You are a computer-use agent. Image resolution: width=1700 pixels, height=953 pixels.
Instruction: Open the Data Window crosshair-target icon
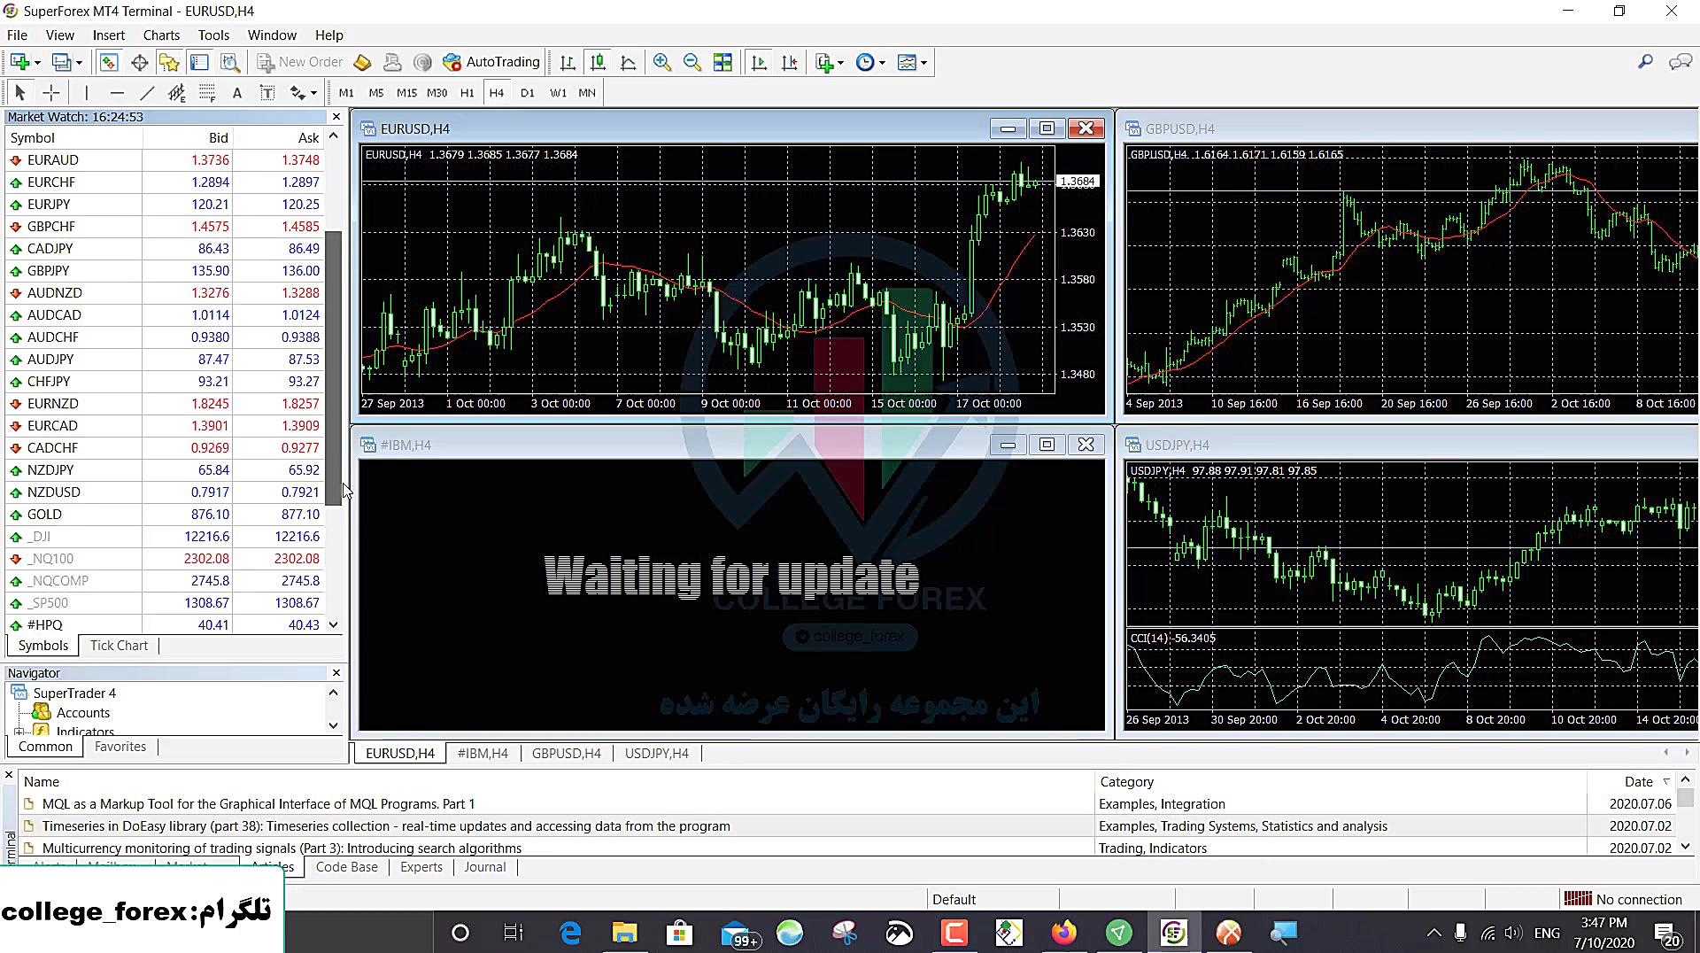pyautogui.click(x=139, y=62)
